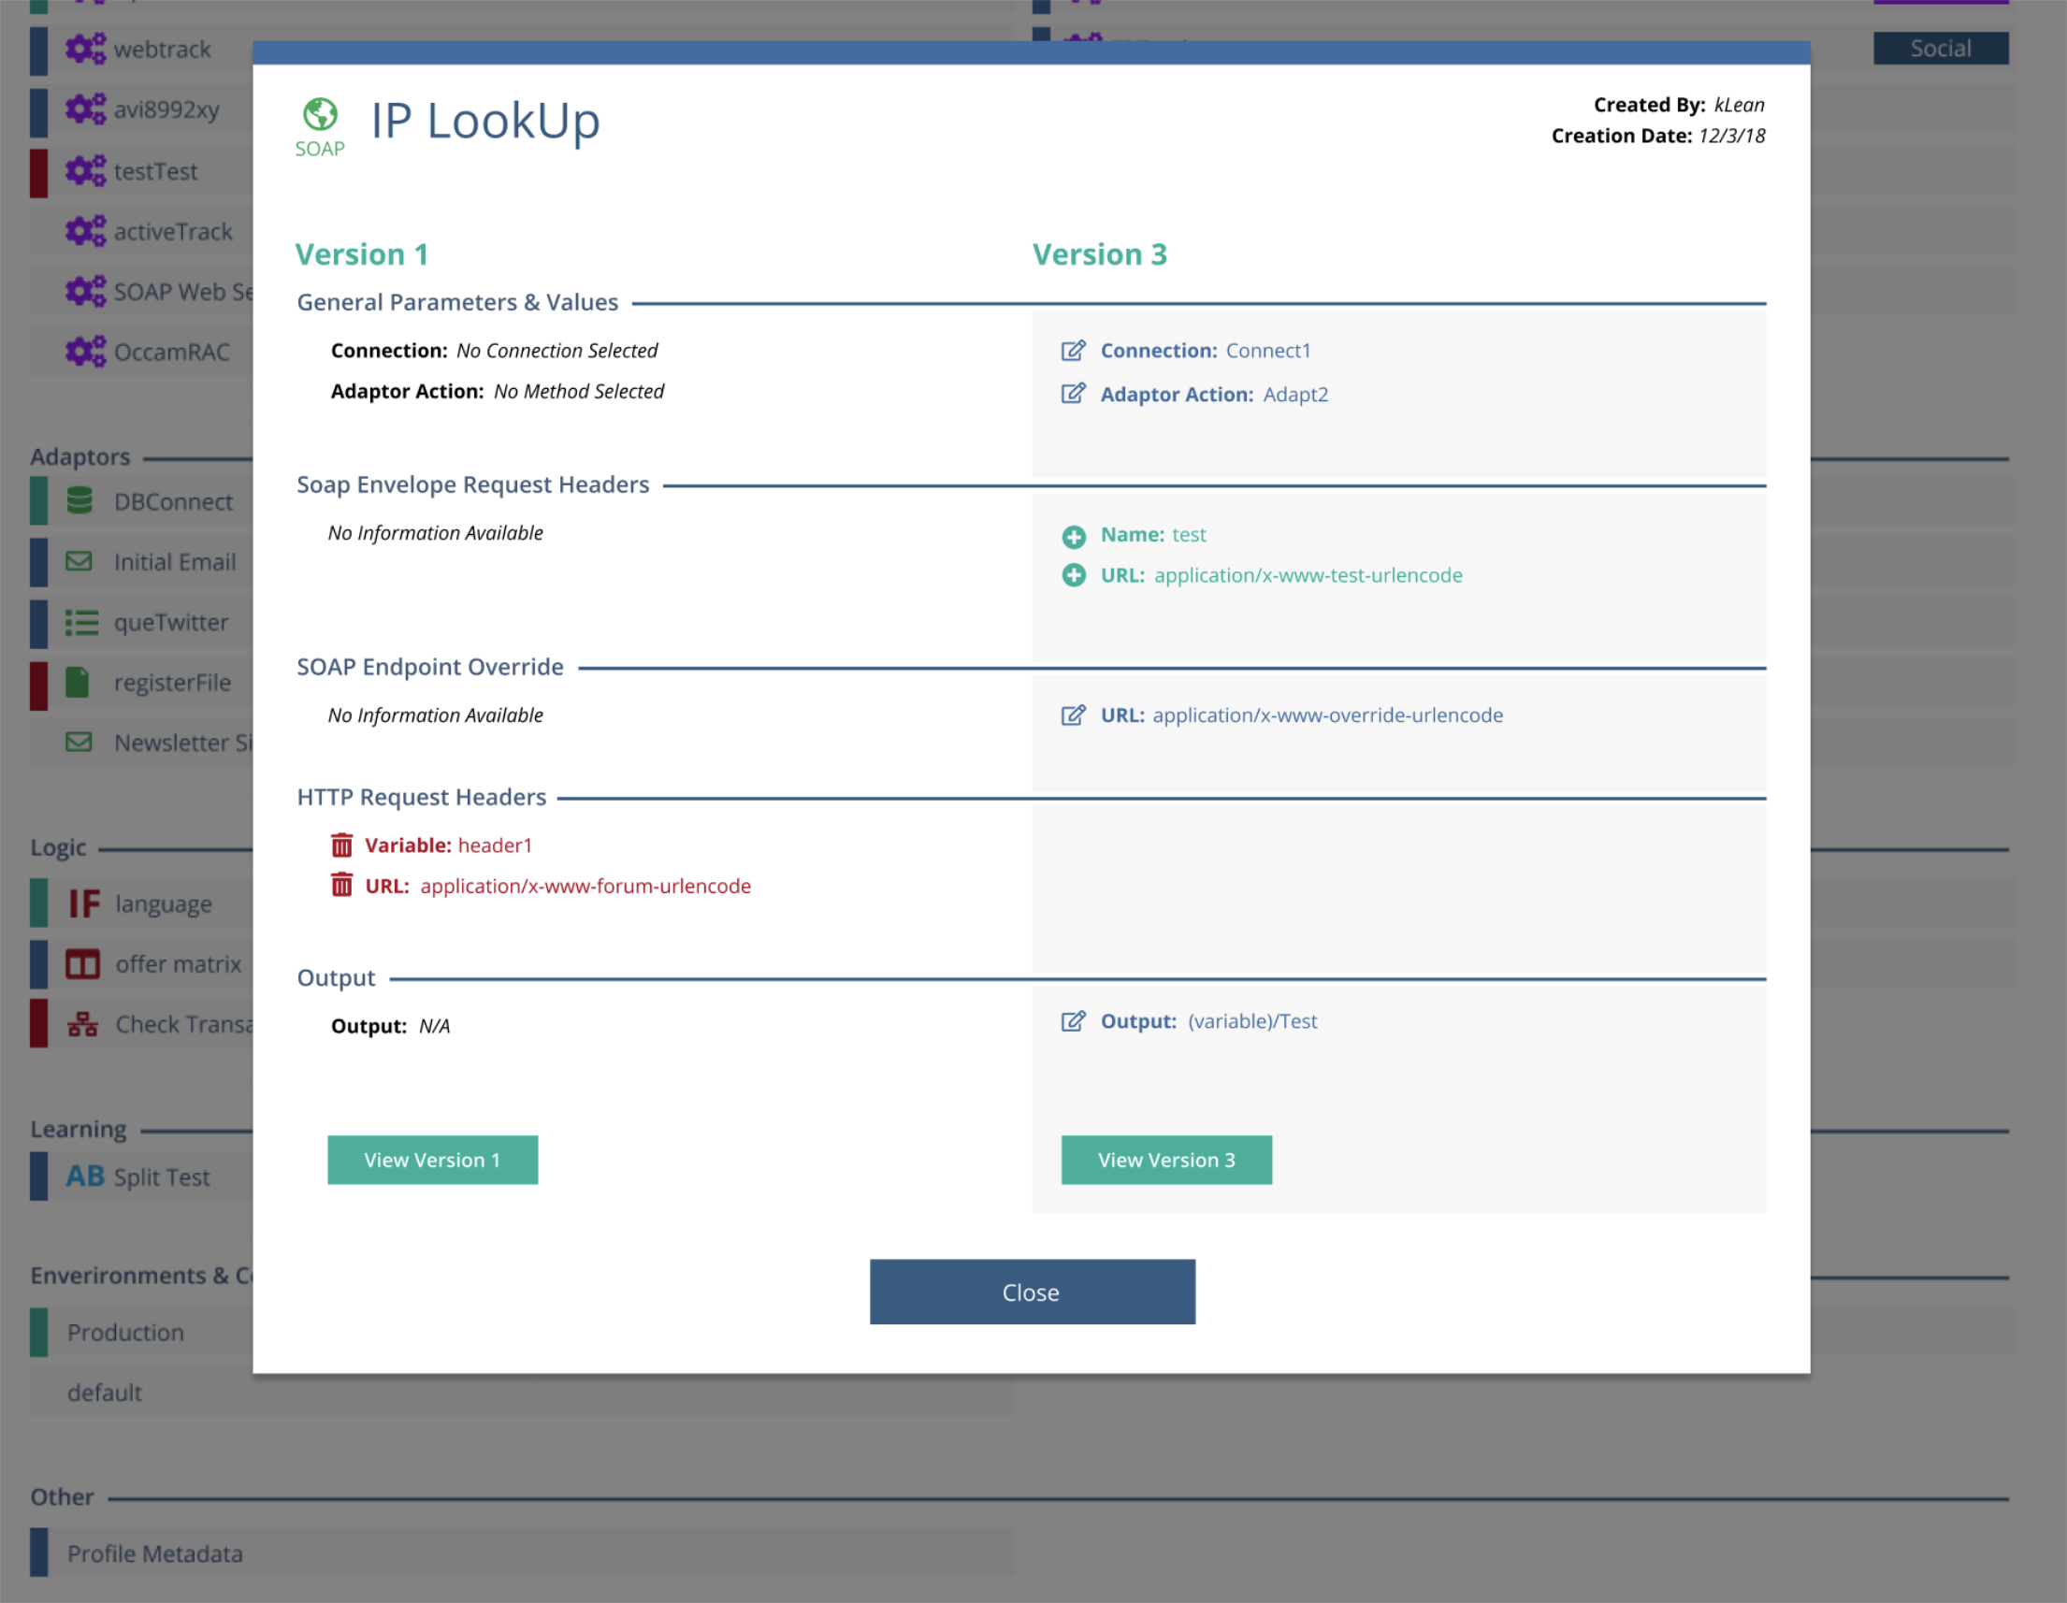Screen dimensions: 2067x1603
Task: Click trash icon next to Variable: header1
Action: (341, 845)
